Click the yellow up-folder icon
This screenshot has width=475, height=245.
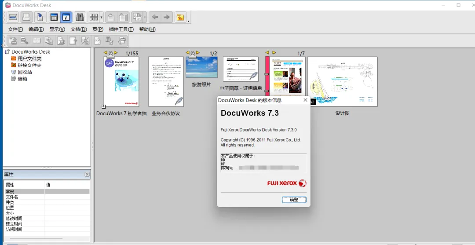click(181, 17)
